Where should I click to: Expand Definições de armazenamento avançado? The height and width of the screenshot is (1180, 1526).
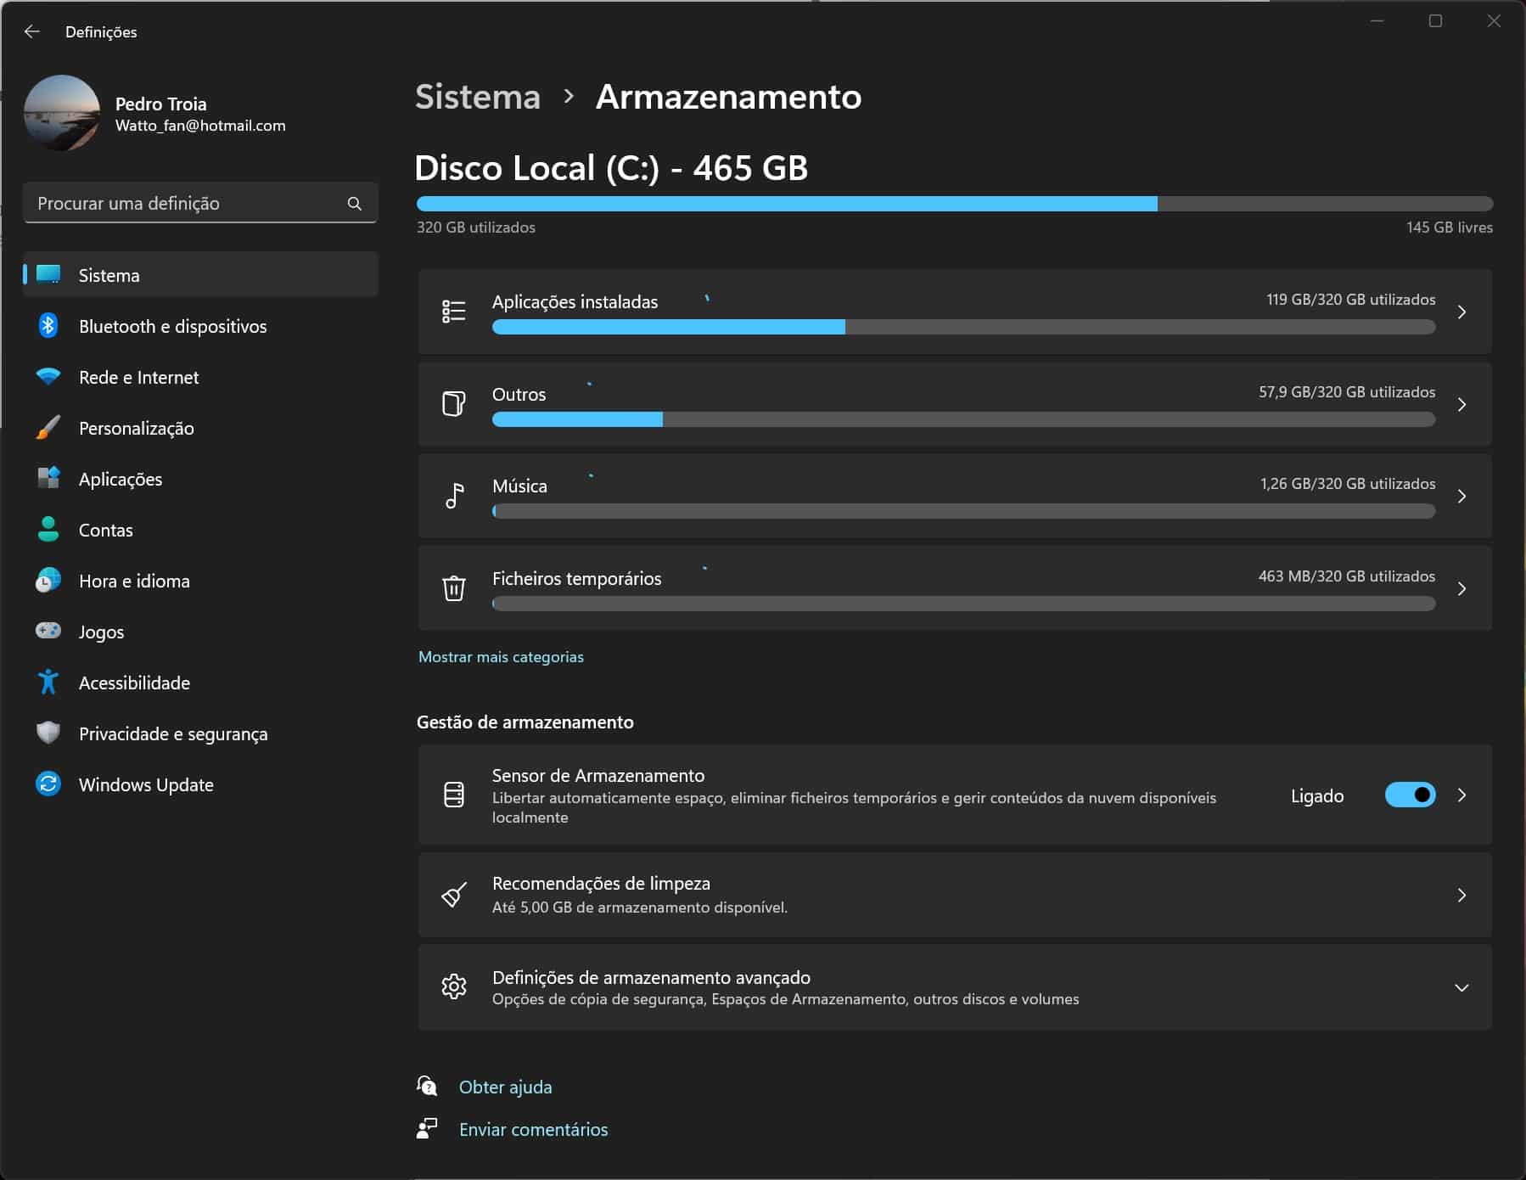1461,987
